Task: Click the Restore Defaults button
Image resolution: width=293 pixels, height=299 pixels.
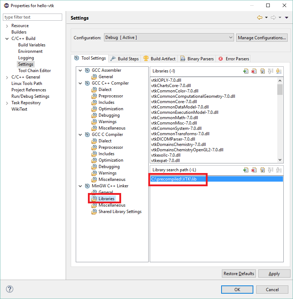Action: (x=239, y=273)
